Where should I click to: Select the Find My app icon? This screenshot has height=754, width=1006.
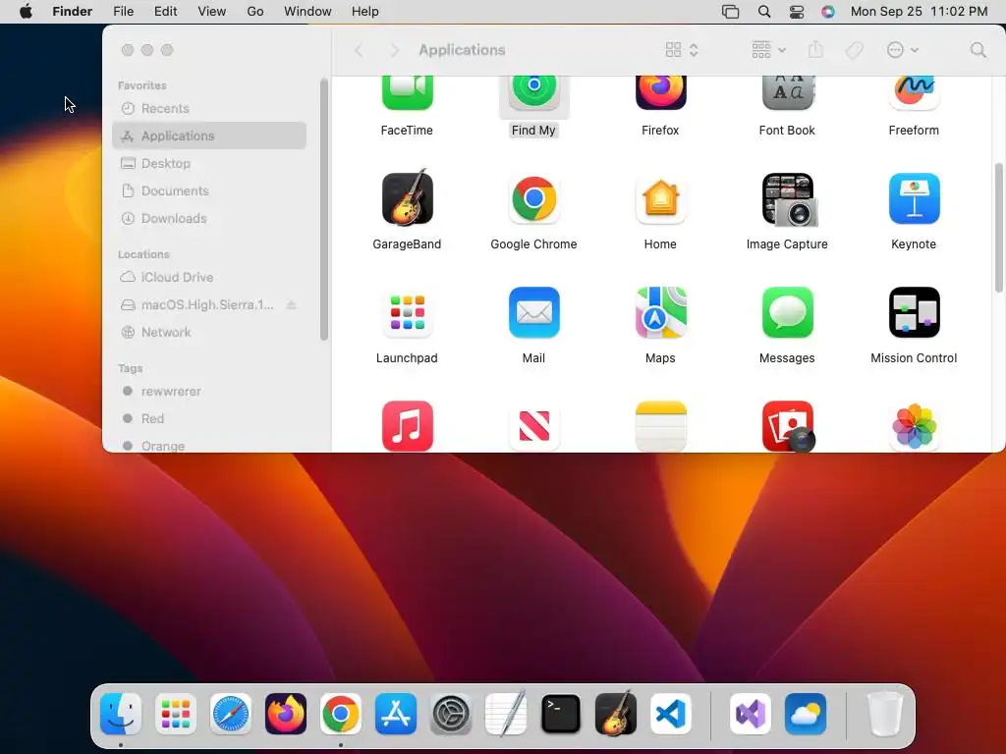[533, 93]
